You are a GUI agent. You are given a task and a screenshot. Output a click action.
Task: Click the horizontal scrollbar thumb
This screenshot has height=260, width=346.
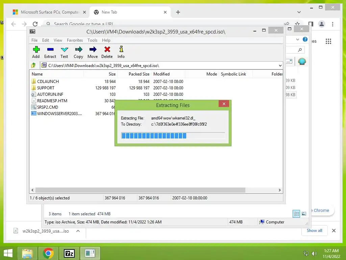tap(140, 190)
